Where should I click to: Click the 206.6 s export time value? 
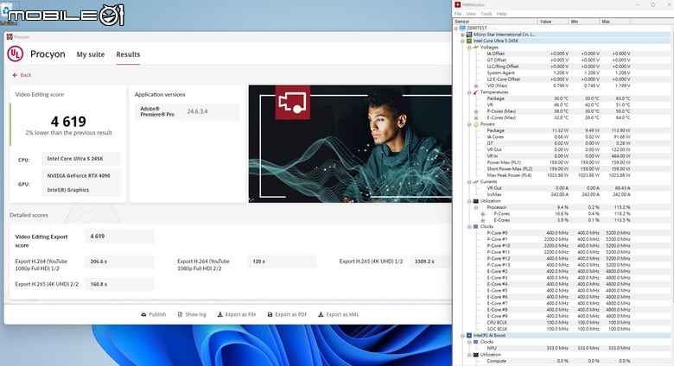click(119, 262)
